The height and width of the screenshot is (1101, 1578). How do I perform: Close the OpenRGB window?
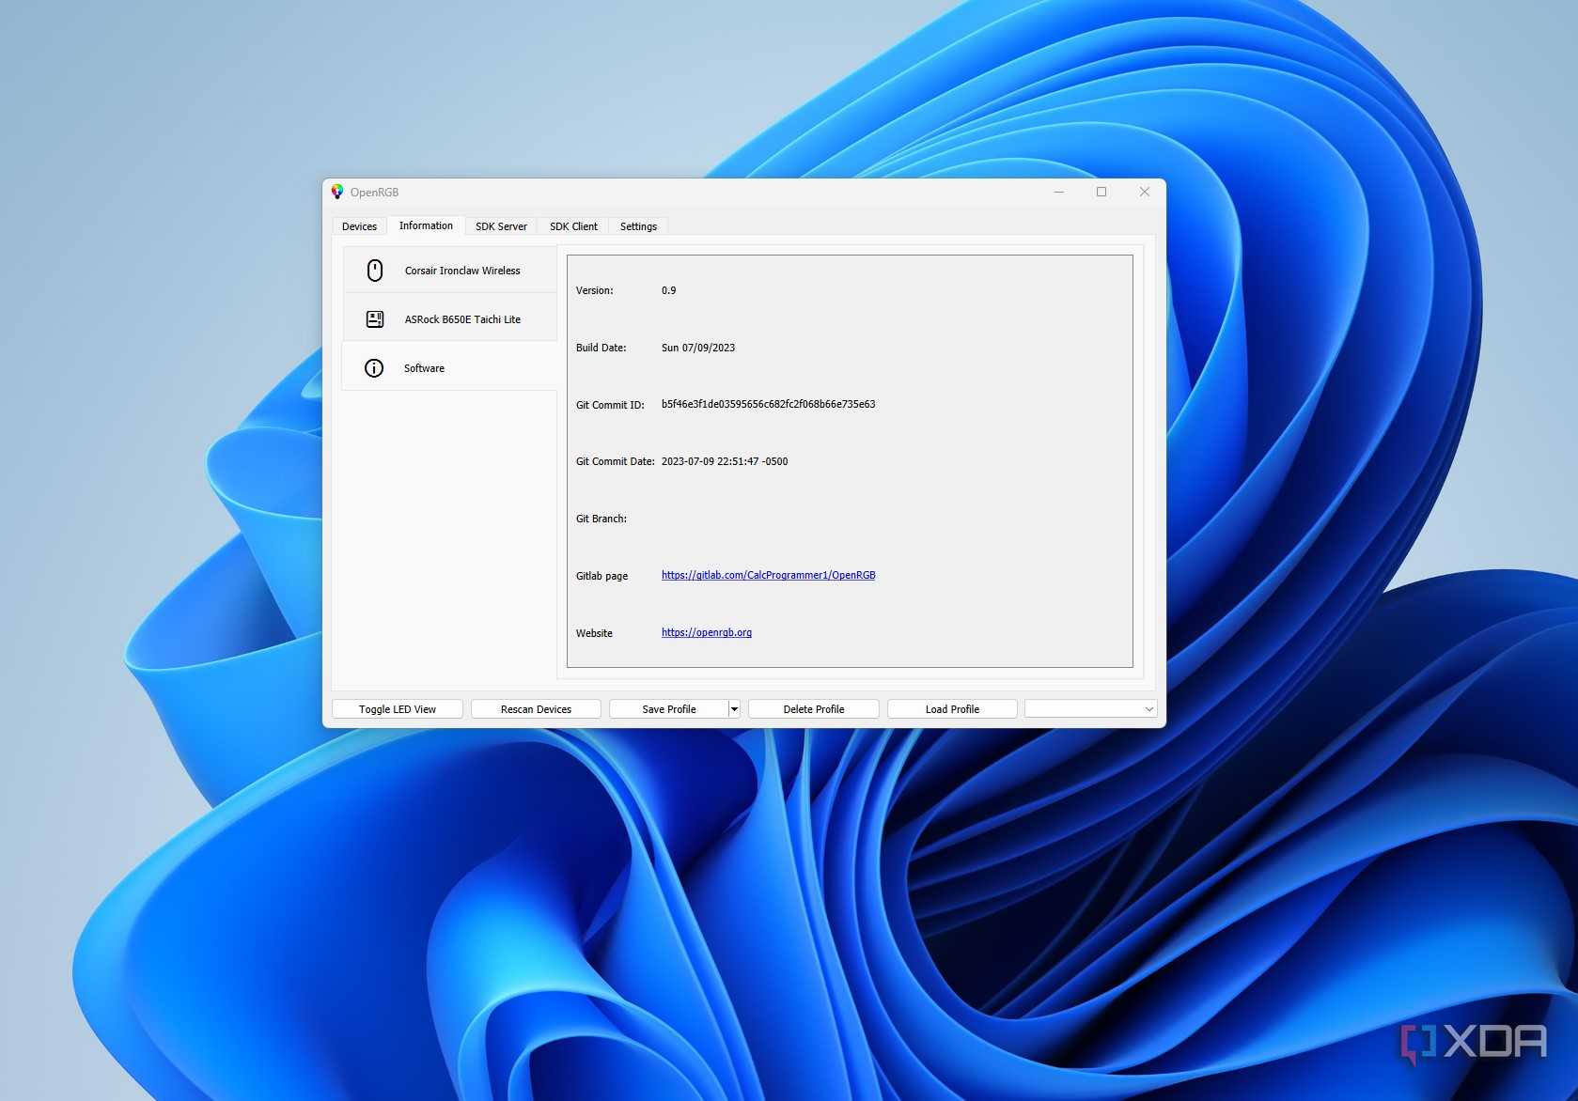(x=1145, y=192)
